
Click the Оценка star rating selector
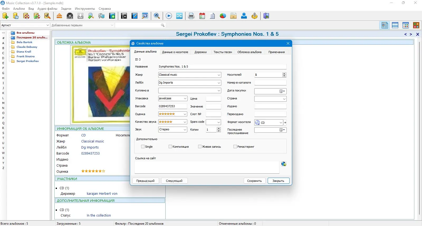click(x=173, y=114)
